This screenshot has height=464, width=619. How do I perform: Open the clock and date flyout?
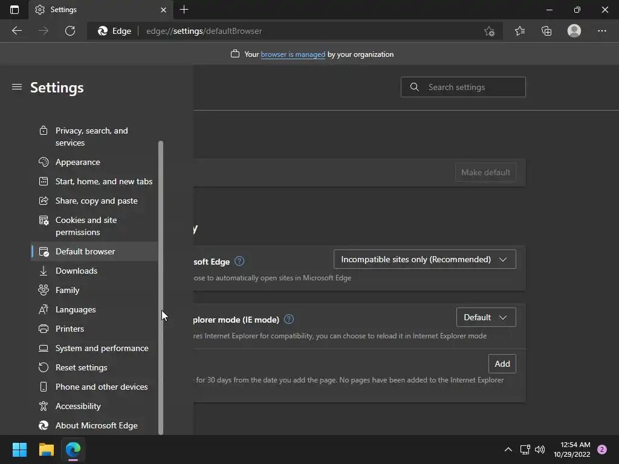[572, 449]
